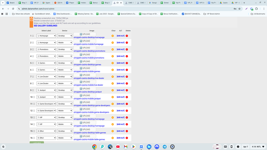Bookmark this page with the star icon
Screen dimensions: 267x150
tap(239, 9)
